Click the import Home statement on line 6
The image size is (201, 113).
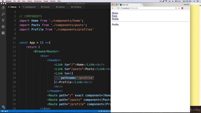51,21
